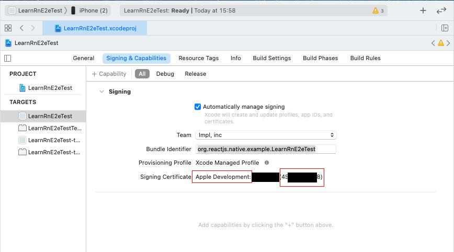Click the warning triangle in activity bar

click(x=376, y=10)
